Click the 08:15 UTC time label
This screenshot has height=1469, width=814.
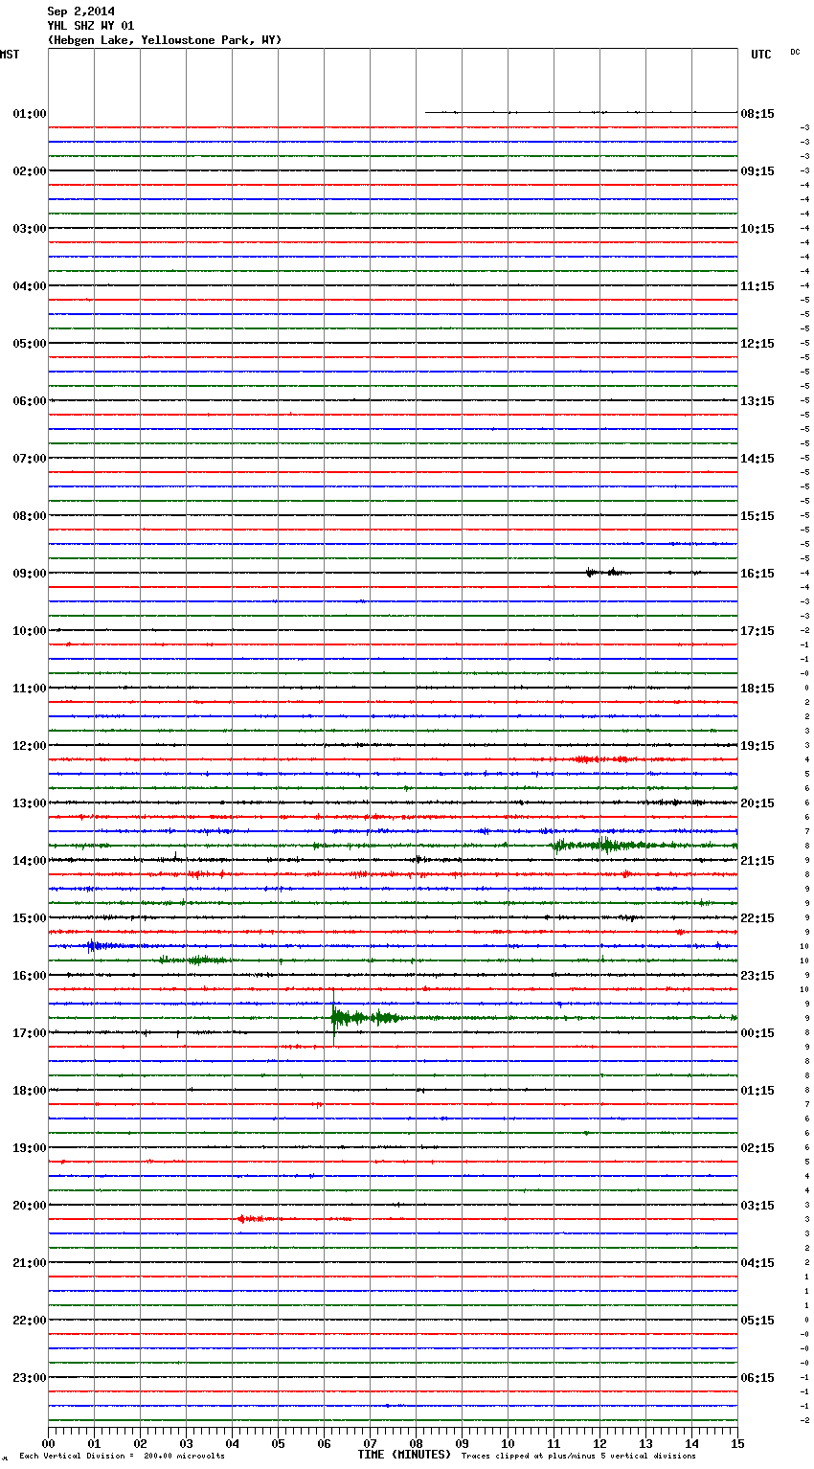click(x=757, y=114)
